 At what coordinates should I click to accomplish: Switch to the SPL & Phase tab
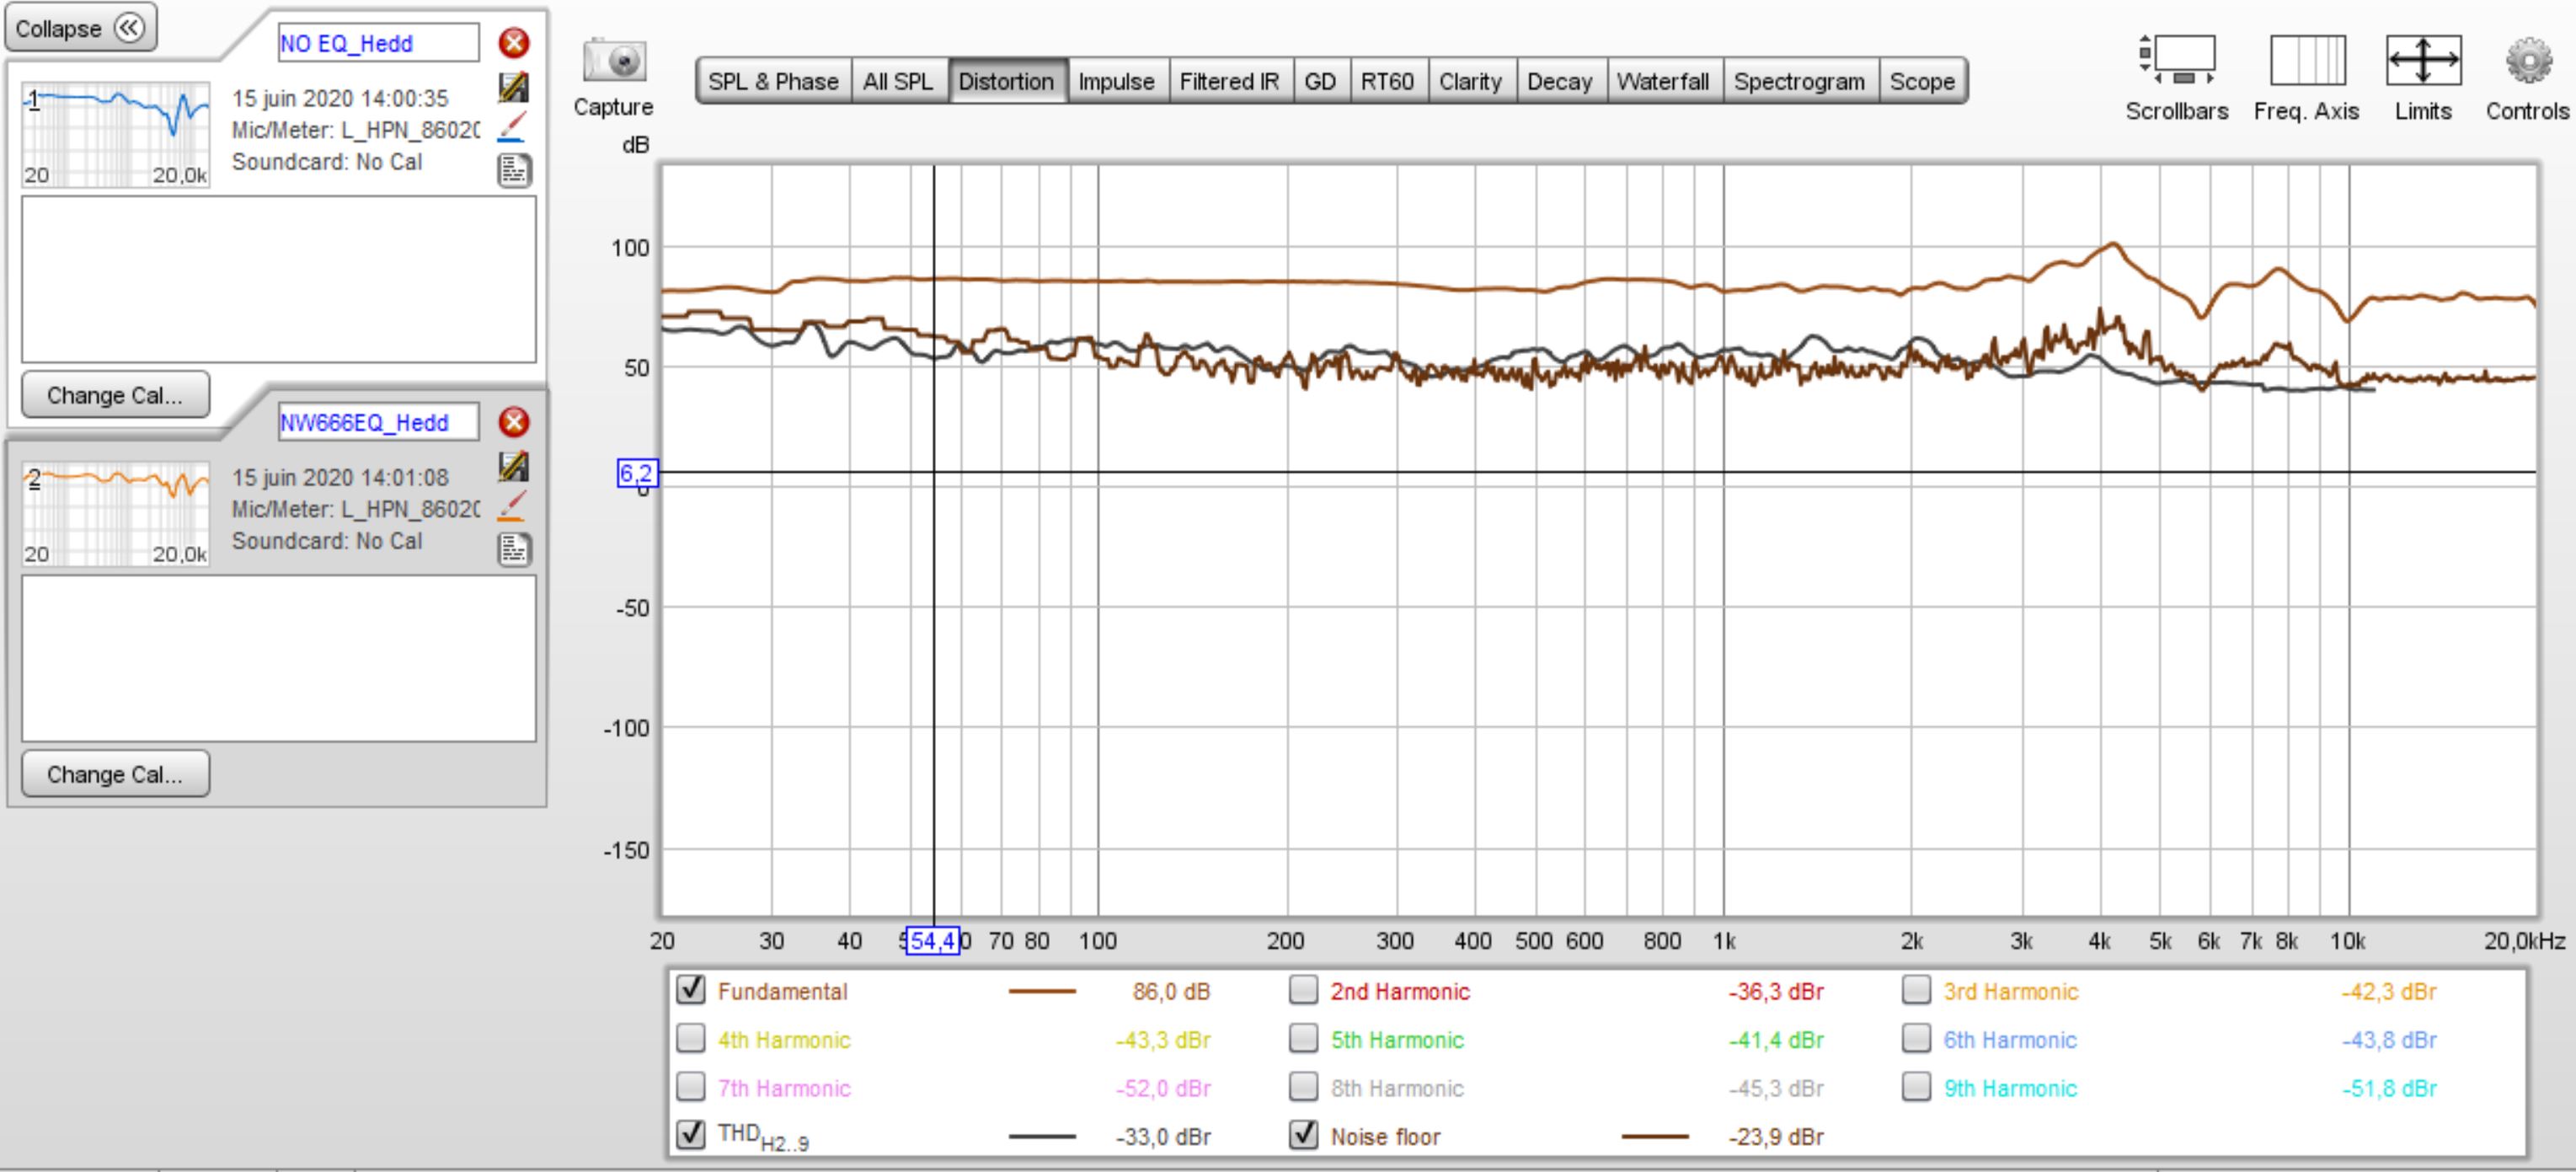coord(773,81)
